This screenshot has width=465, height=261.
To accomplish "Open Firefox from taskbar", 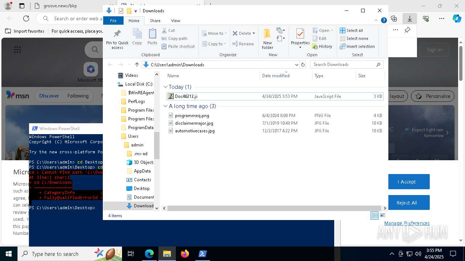I will (185, 254).
